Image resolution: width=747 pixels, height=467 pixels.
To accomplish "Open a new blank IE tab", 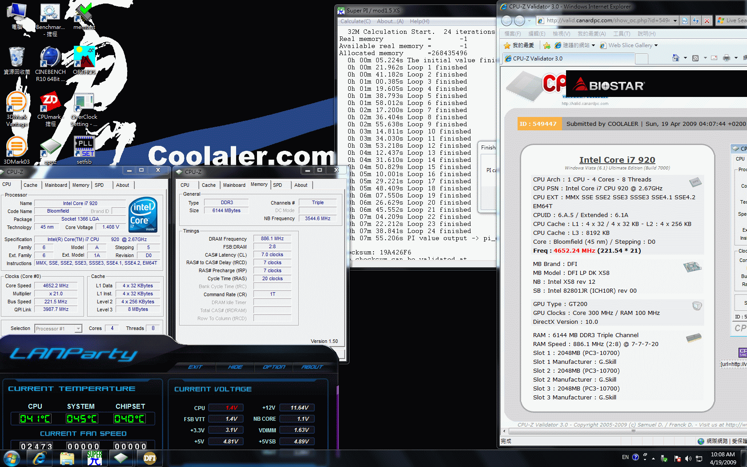I will tap(642, 58).
